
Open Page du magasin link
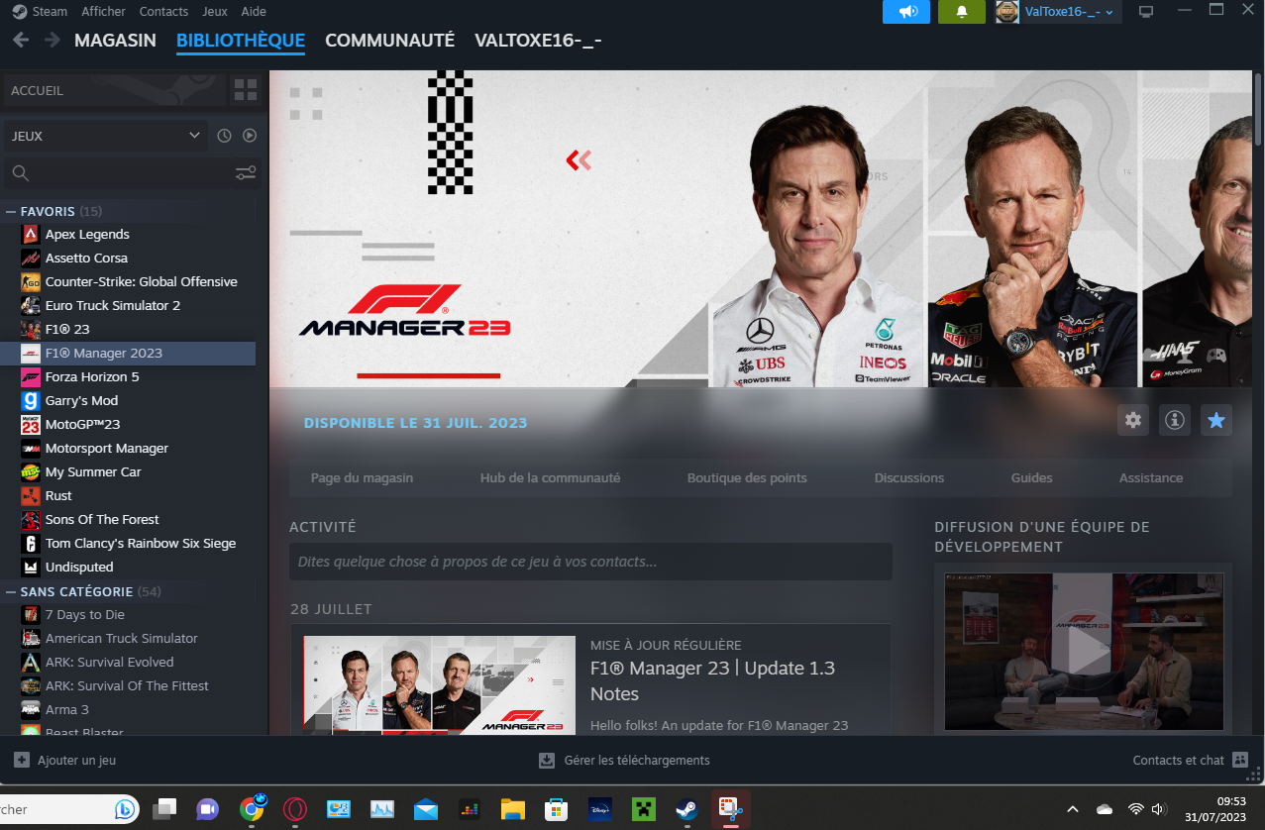pyautogui.click(x=362, y=477)
